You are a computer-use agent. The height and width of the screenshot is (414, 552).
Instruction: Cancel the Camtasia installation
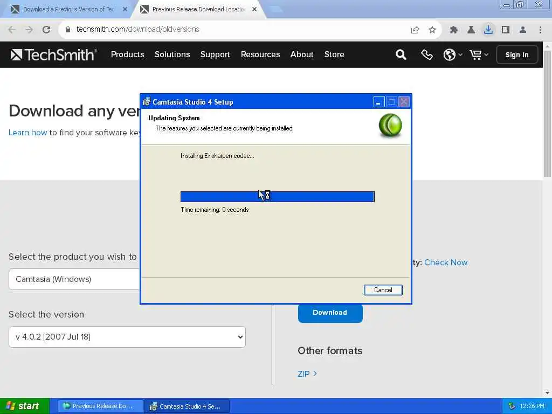pyautogui.click(x=383, y=289)
